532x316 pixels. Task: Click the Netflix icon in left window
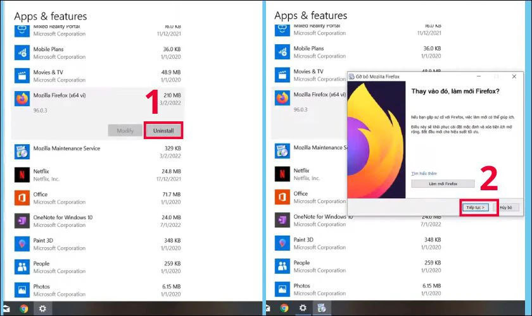click(x=22, y=175)
